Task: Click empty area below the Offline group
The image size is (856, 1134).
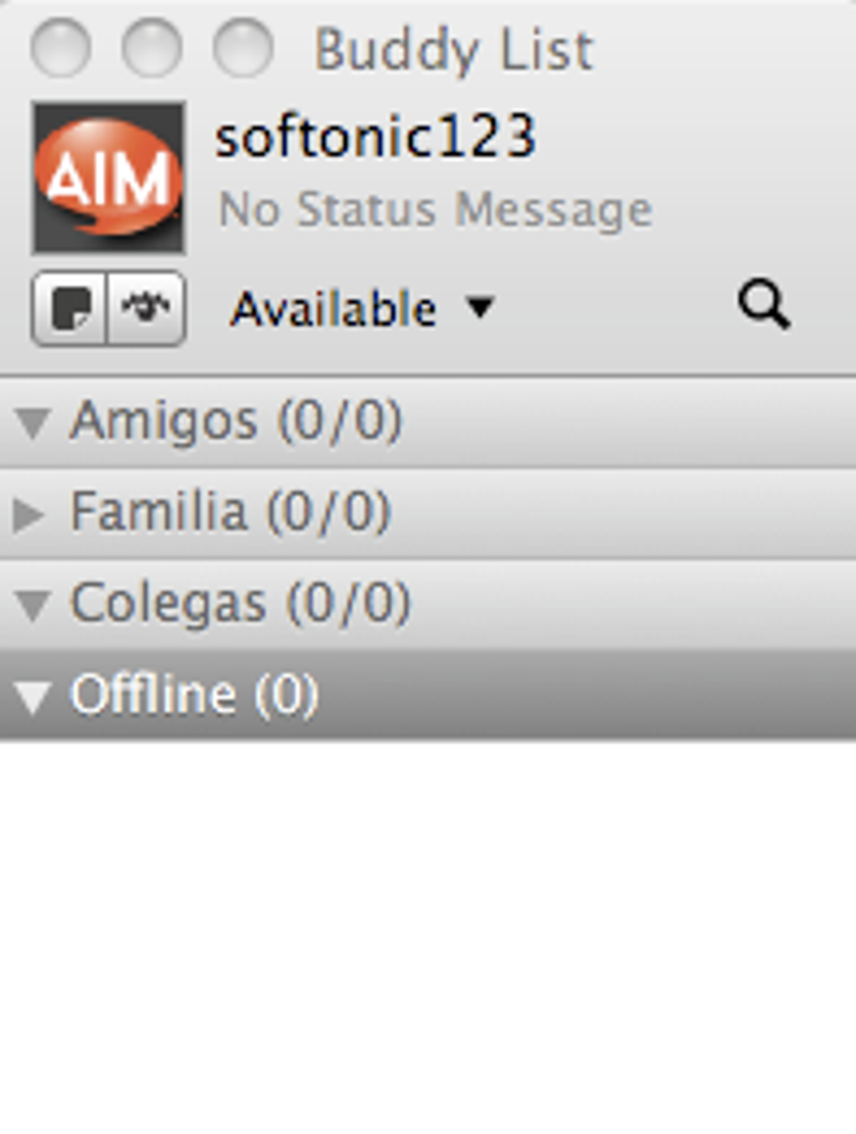Action: 428,936
